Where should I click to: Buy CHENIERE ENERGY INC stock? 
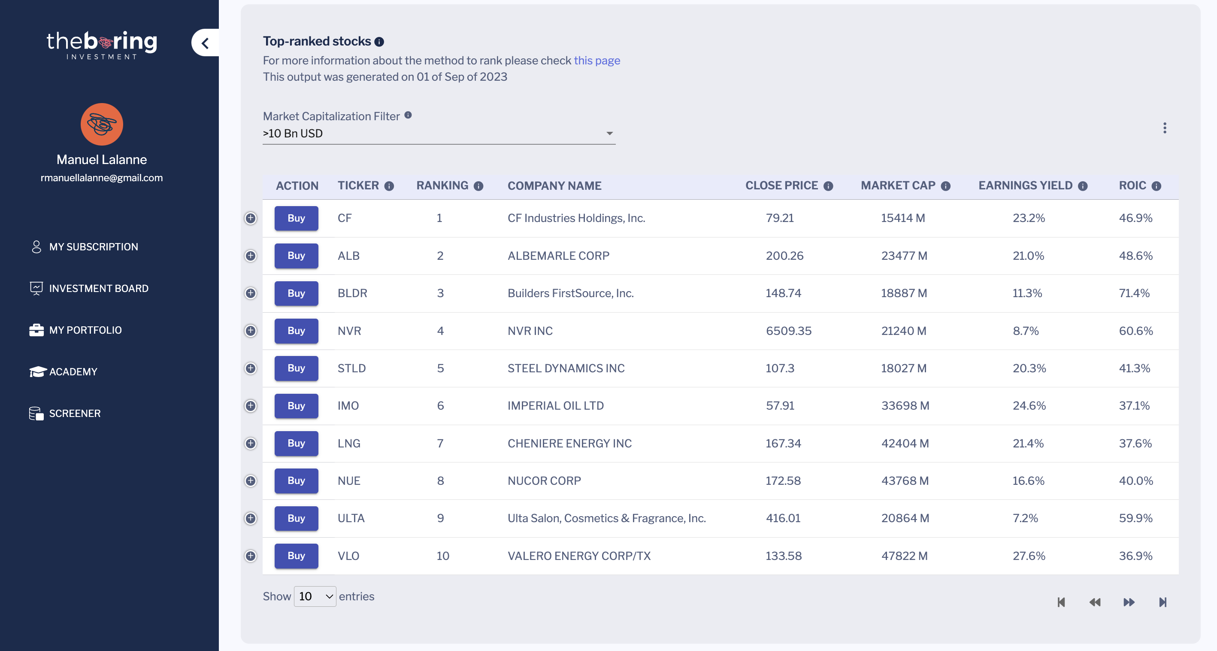[296, 444]
